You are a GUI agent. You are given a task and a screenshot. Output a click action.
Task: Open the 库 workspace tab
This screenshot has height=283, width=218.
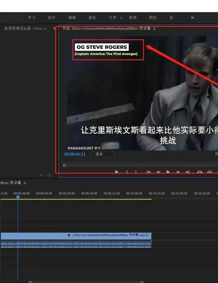(171, 17)
